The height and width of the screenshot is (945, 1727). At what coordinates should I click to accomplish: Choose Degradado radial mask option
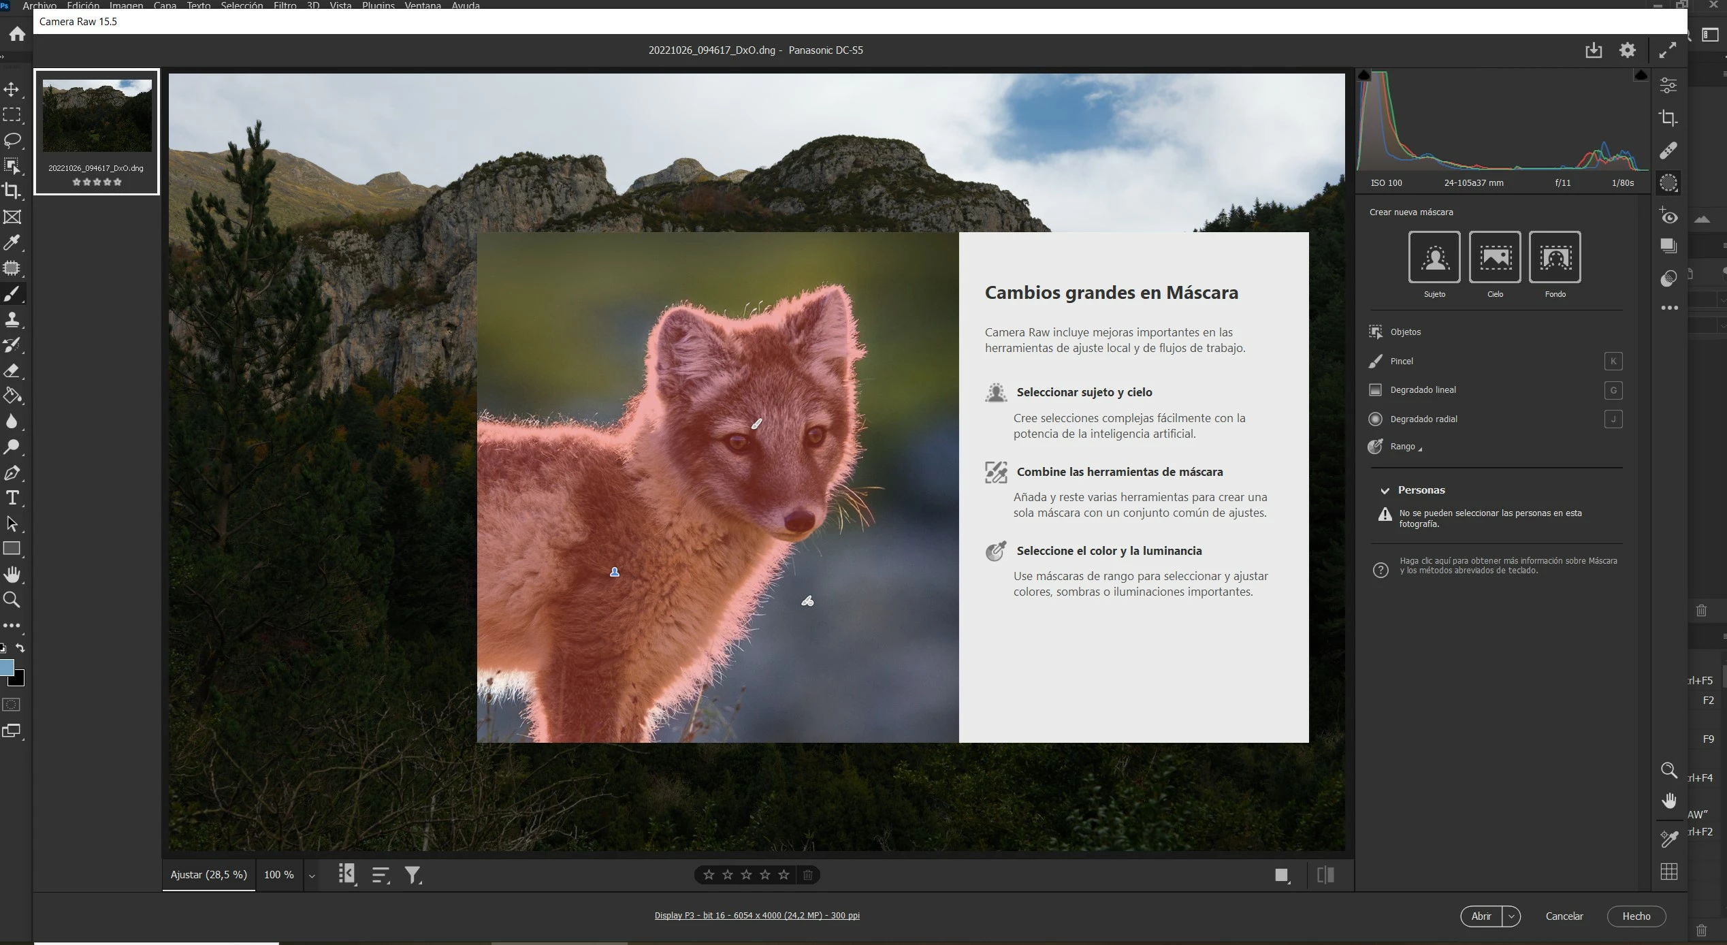1423,419
